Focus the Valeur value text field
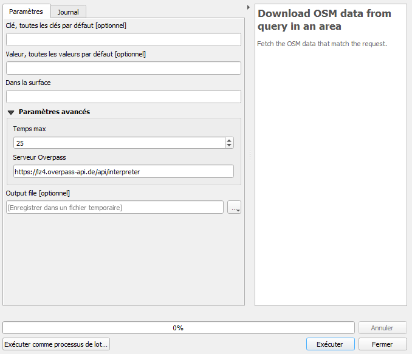Image resolution: width=412 pixels, height=354 pixels. pyautogui.click(x=123, y=68)
